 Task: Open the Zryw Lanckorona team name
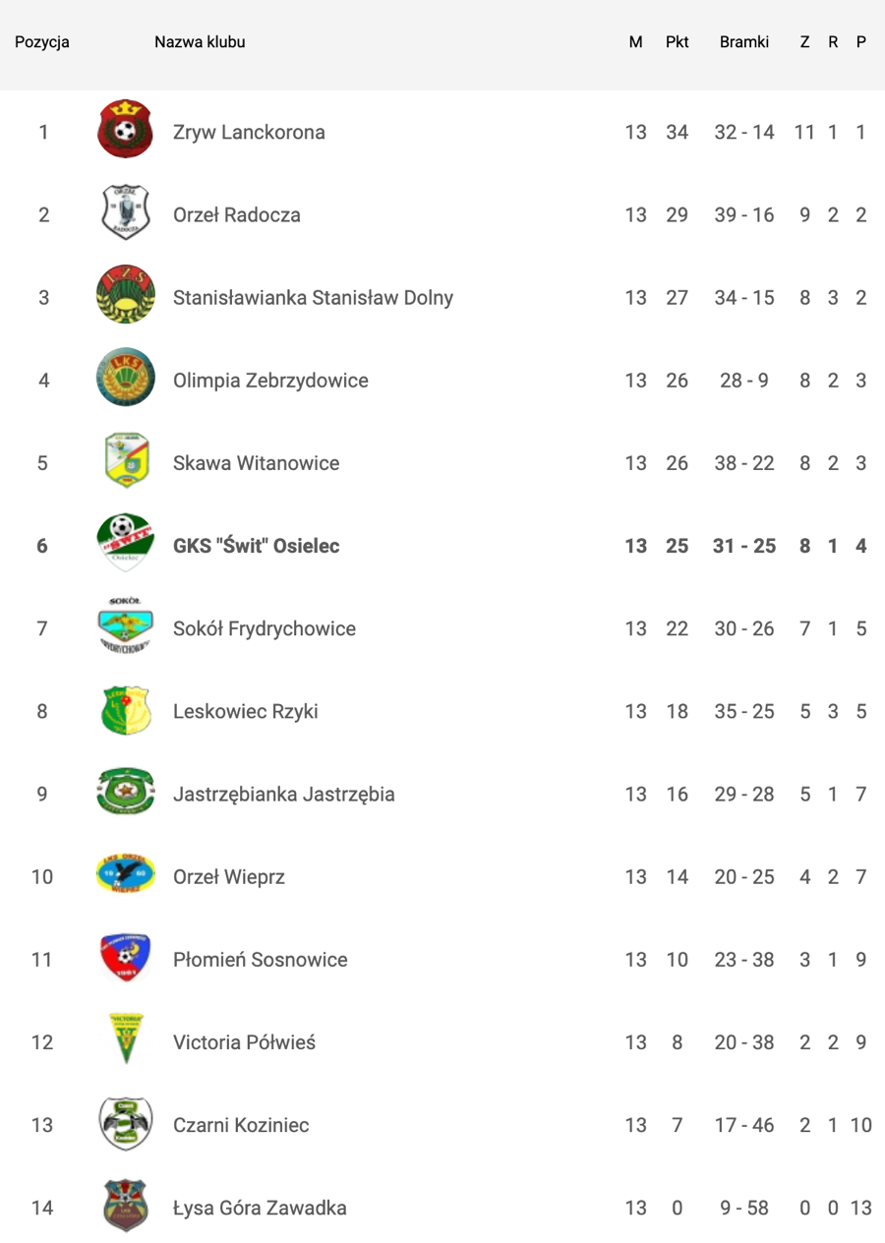coord(249,132)
